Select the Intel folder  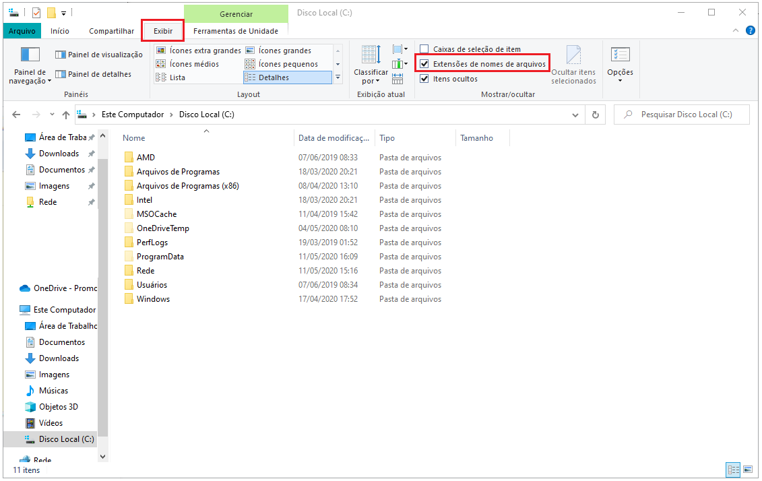pyautogui.click(x=144, y=199)
